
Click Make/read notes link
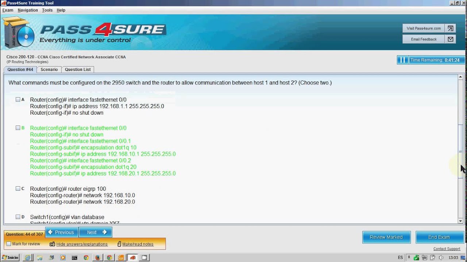tap(138, 244)
